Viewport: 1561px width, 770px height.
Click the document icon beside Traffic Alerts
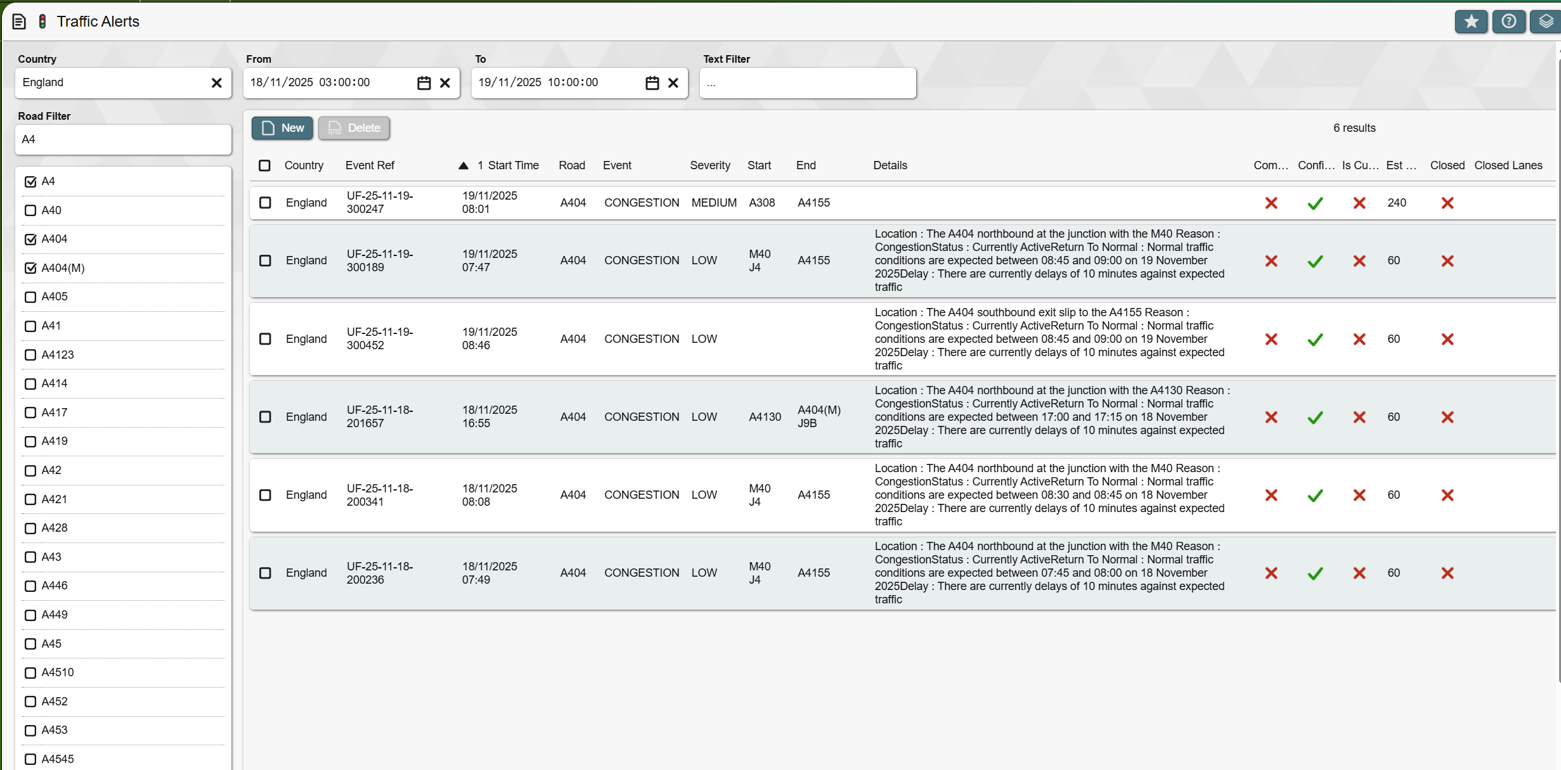(x=19, y=22)
